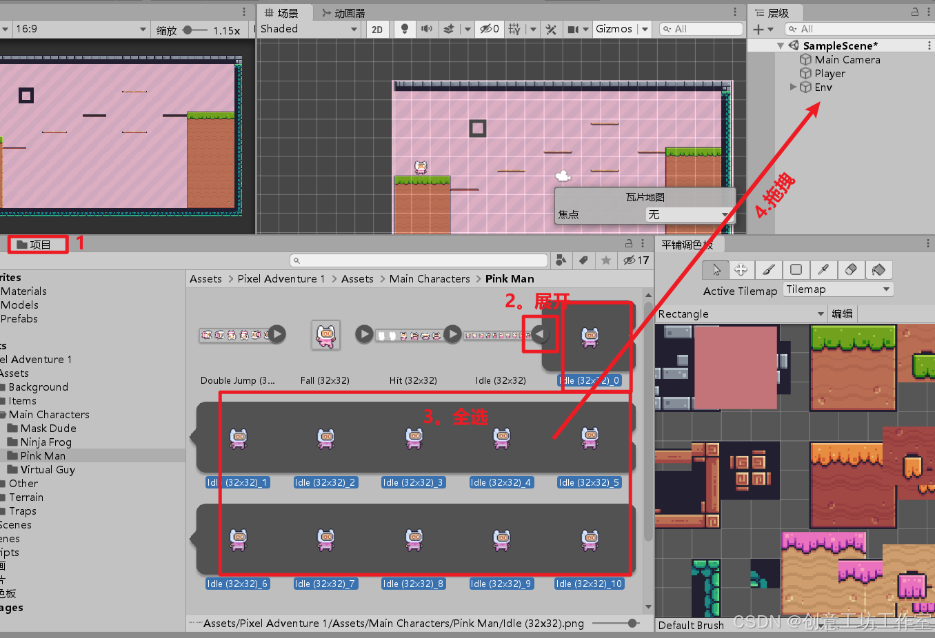The image size is (935, 638).
Task: Search by label tag icon
Action: point(583,260)
